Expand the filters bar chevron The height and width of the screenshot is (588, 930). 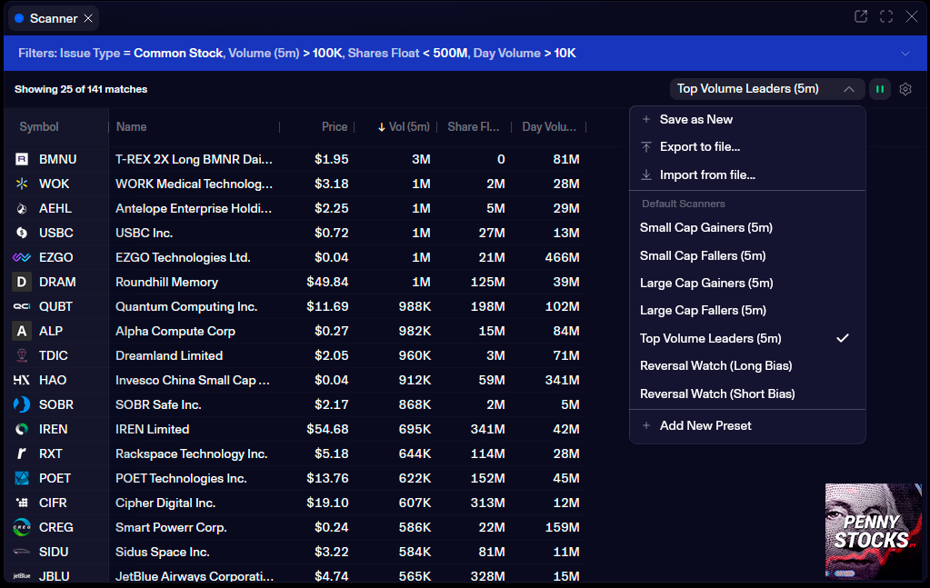905,54
